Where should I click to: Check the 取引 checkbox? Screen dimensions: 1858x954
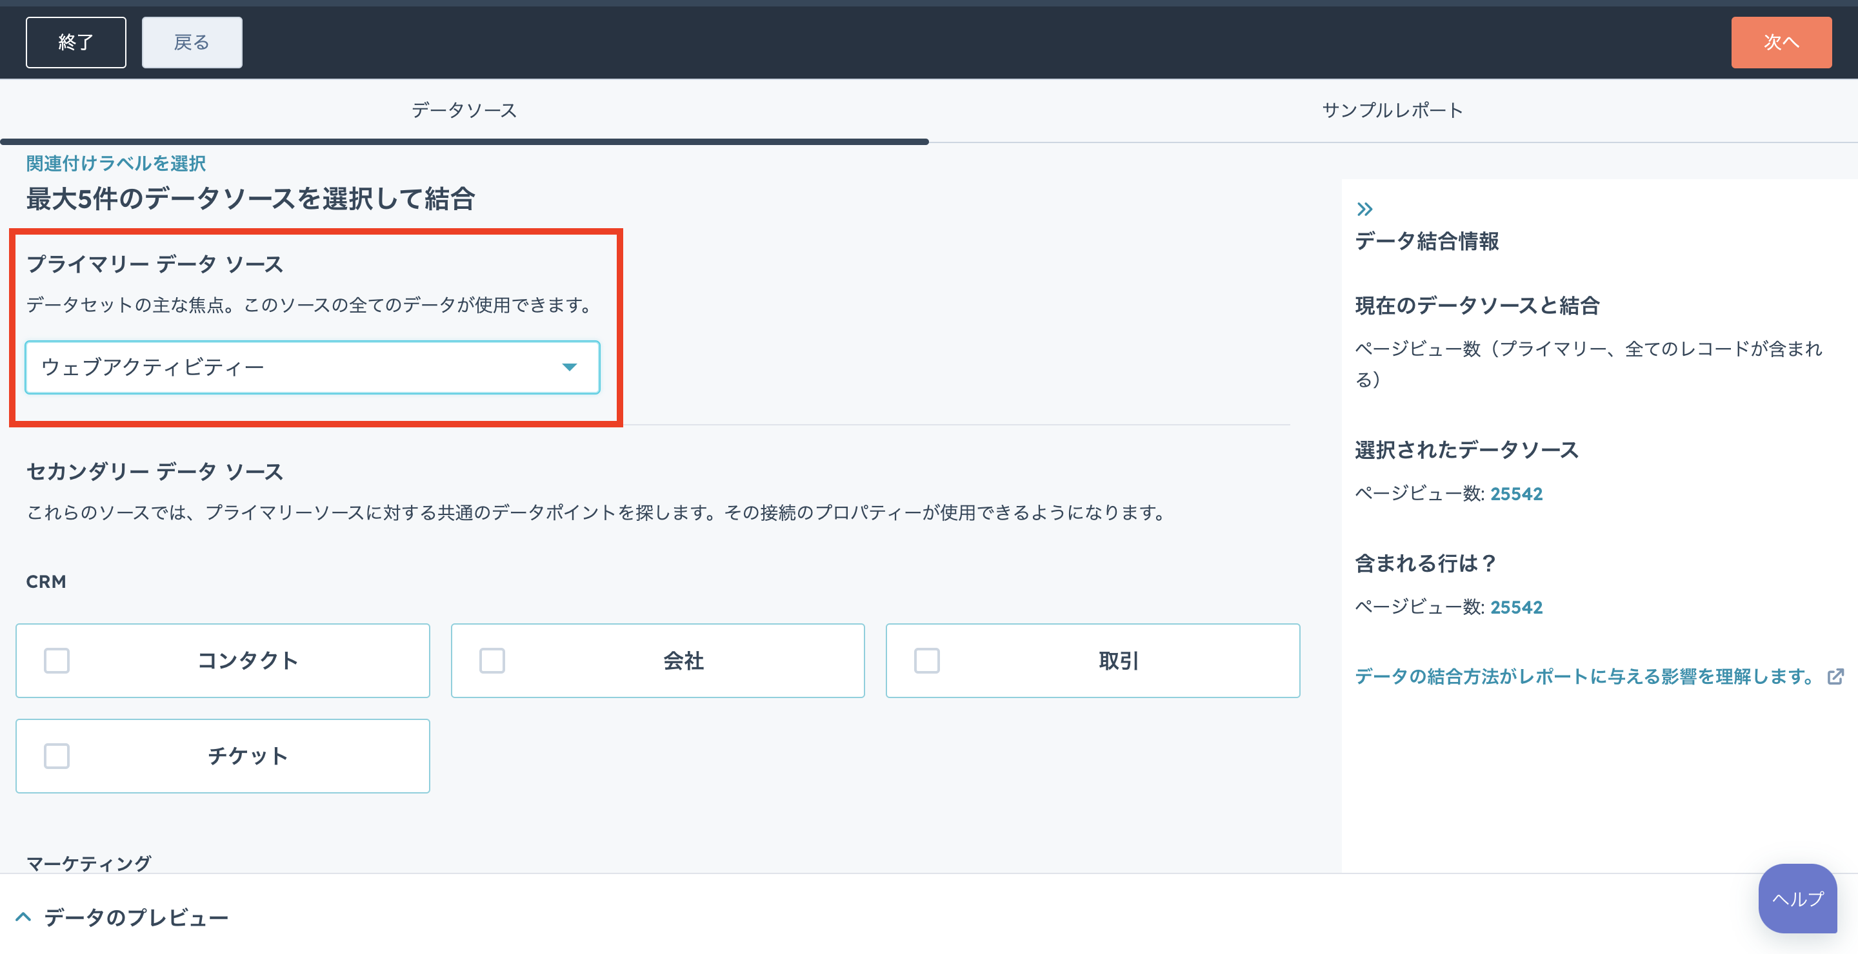[x=927, y=661]
